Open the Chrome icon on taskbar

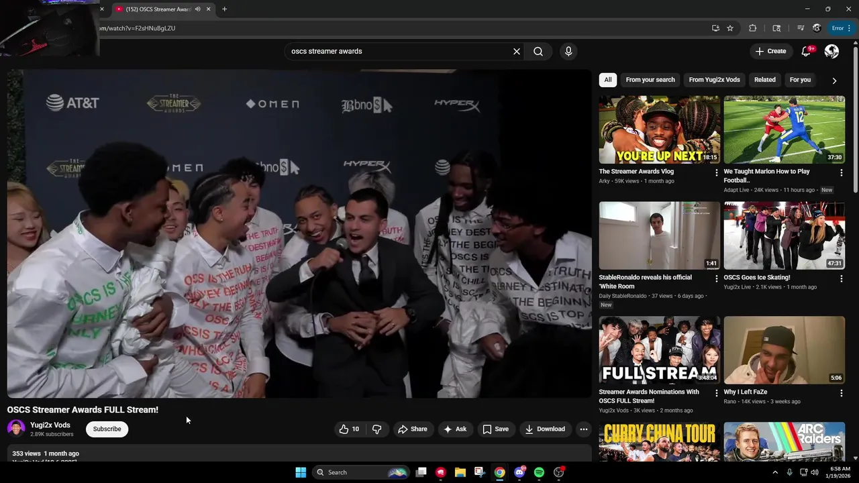click(x=500, y=472)
